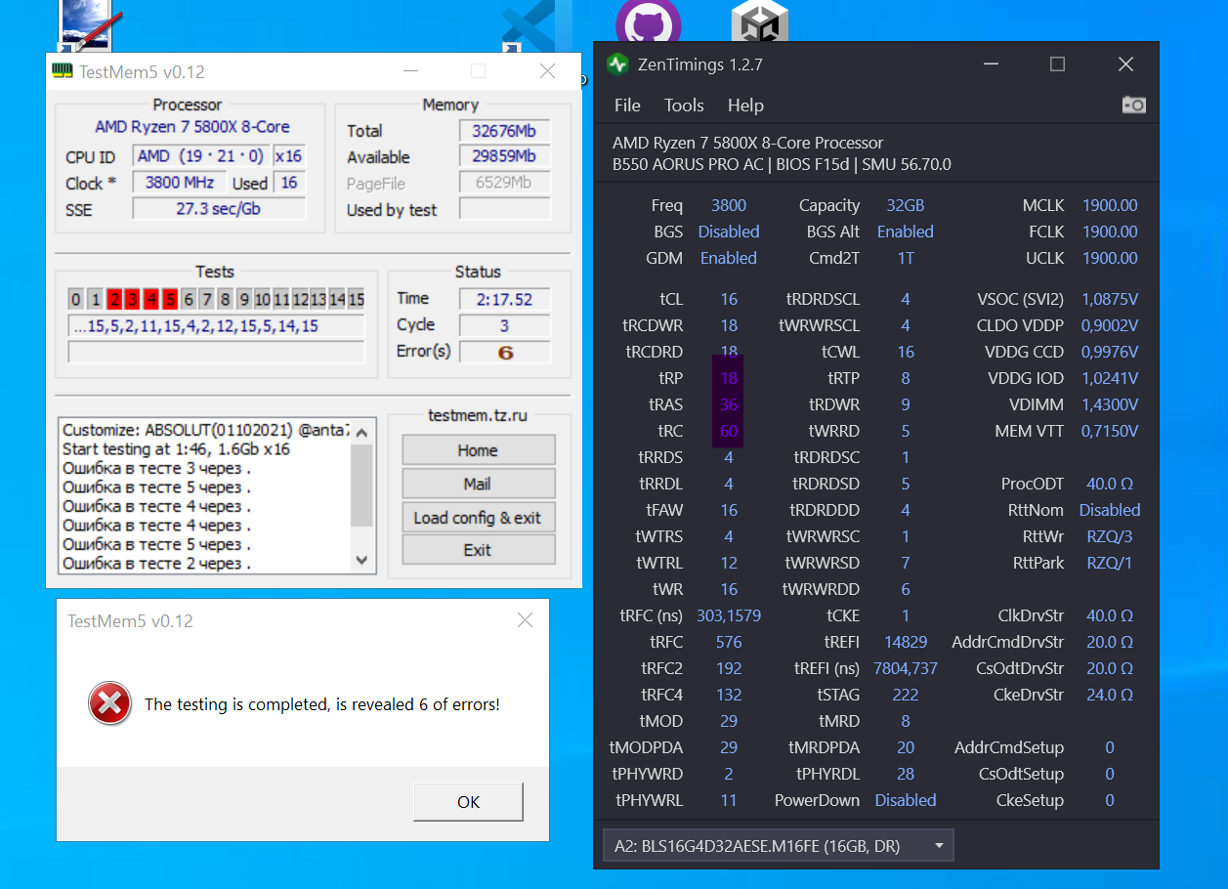Click the RttPark value RZQ/1

[1110, 563]
